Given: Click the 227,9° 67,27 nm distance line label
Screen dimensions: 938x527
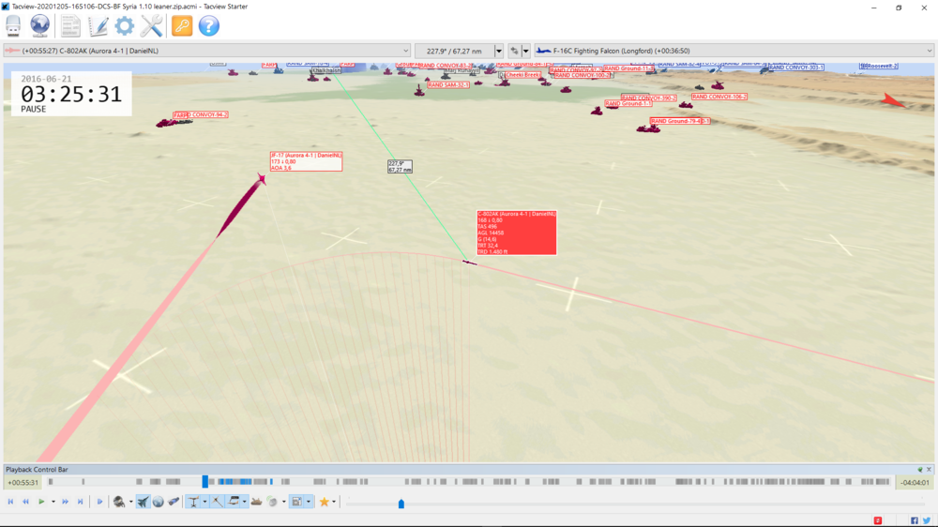Looking at the screenshot, I should pos(400,166).
